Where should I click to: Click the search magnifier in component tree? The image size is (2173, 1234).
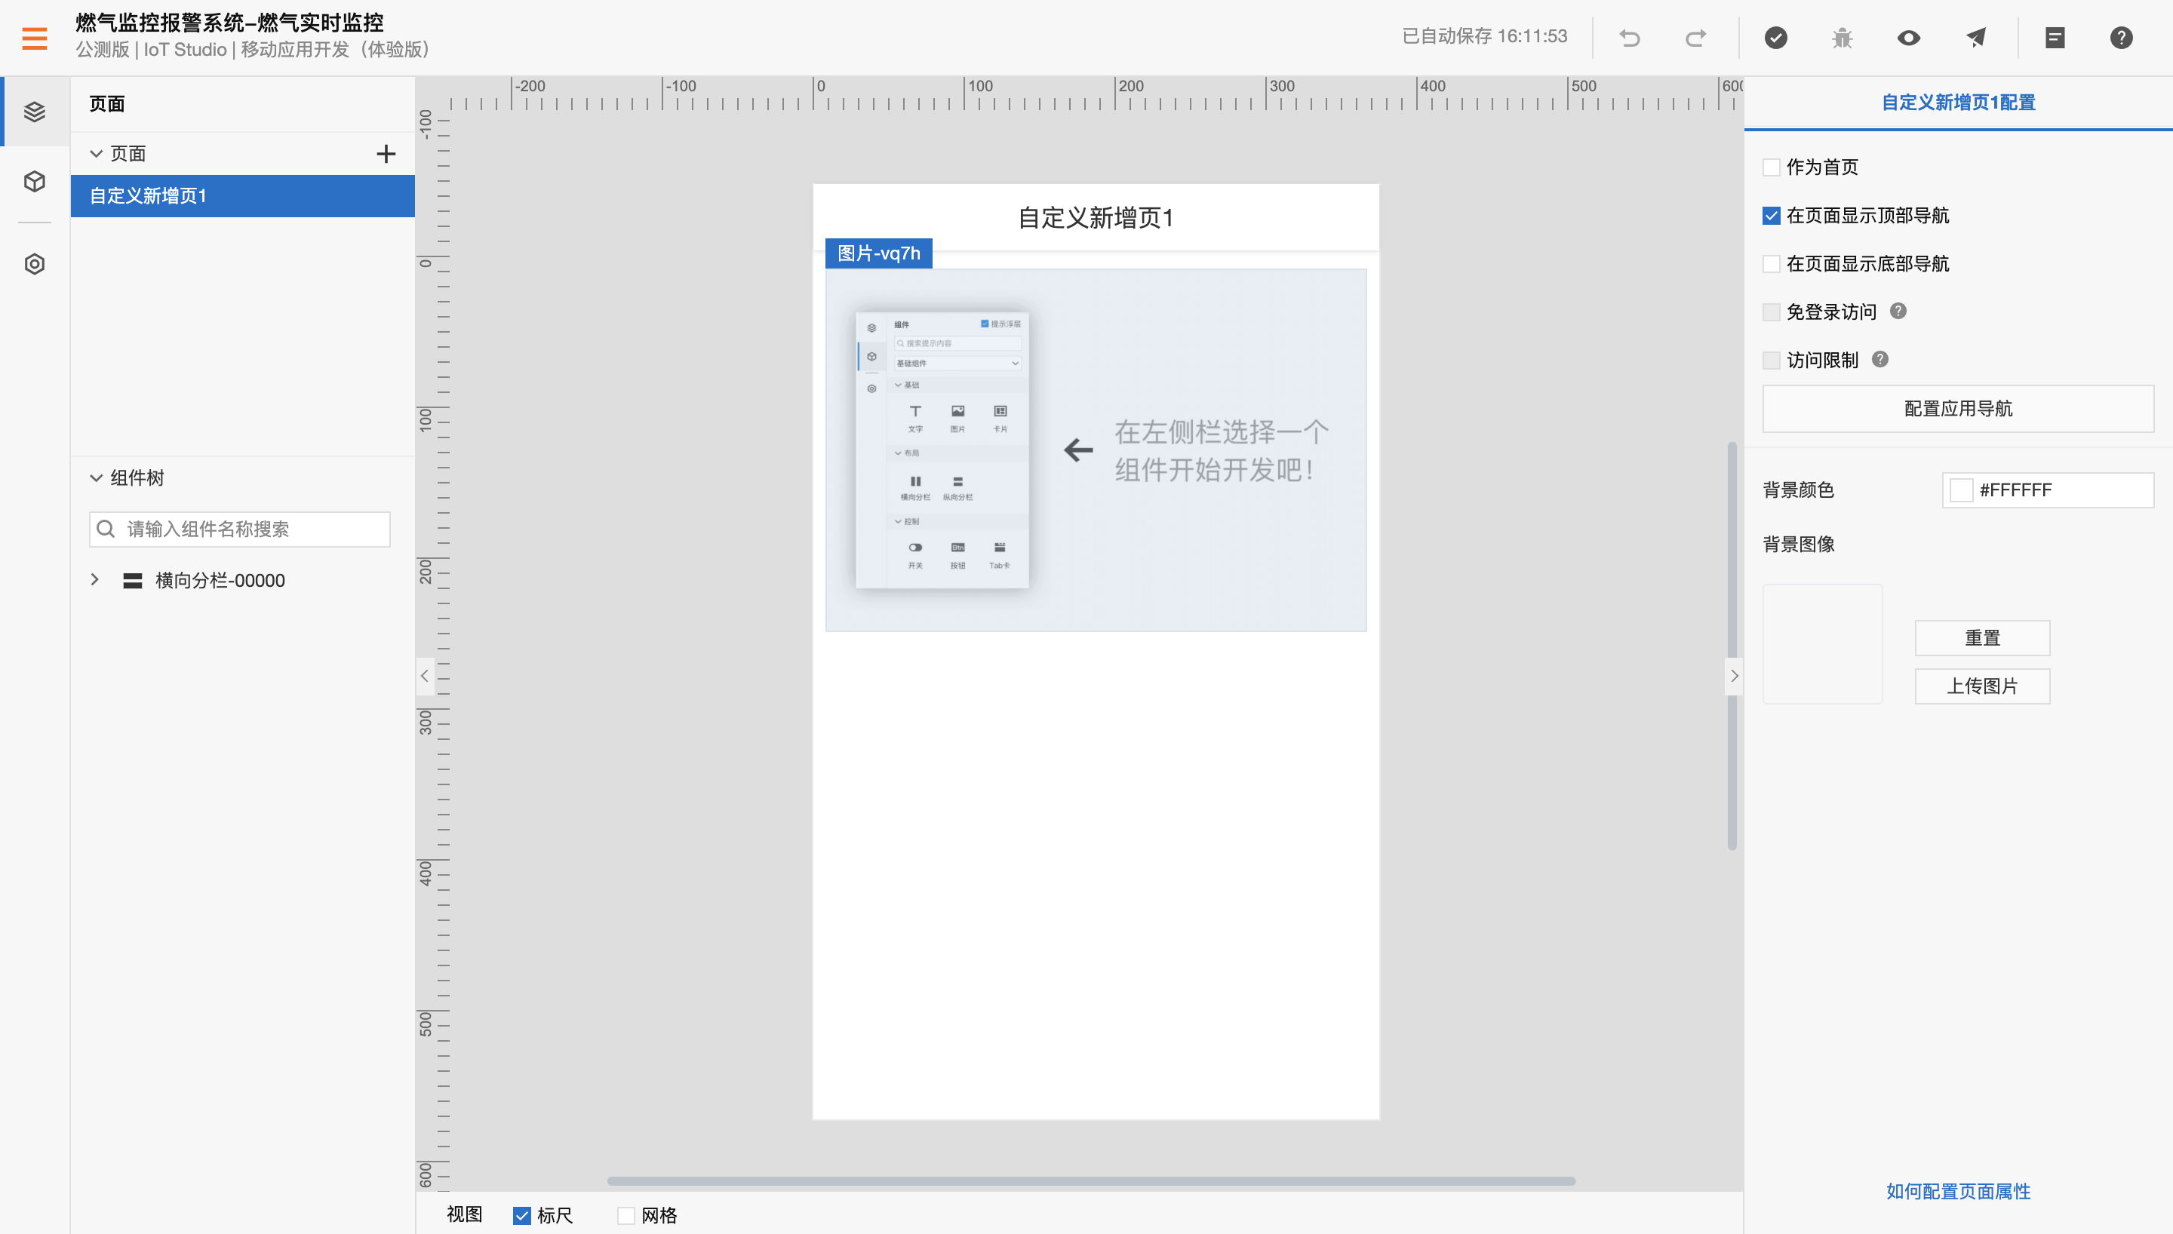106,529
